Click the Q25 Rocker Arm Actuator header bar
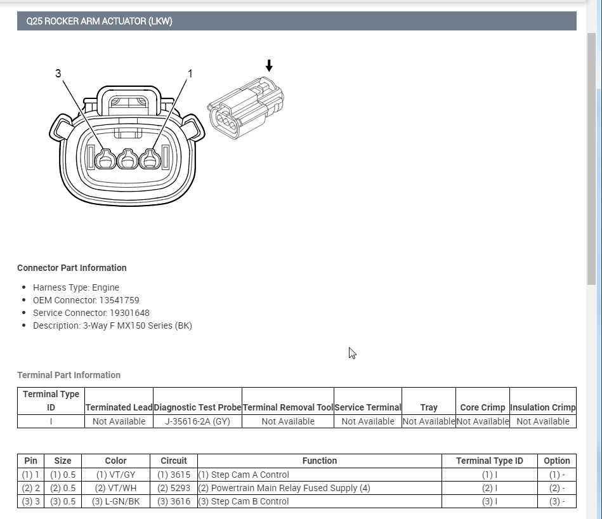 [296, 21]
